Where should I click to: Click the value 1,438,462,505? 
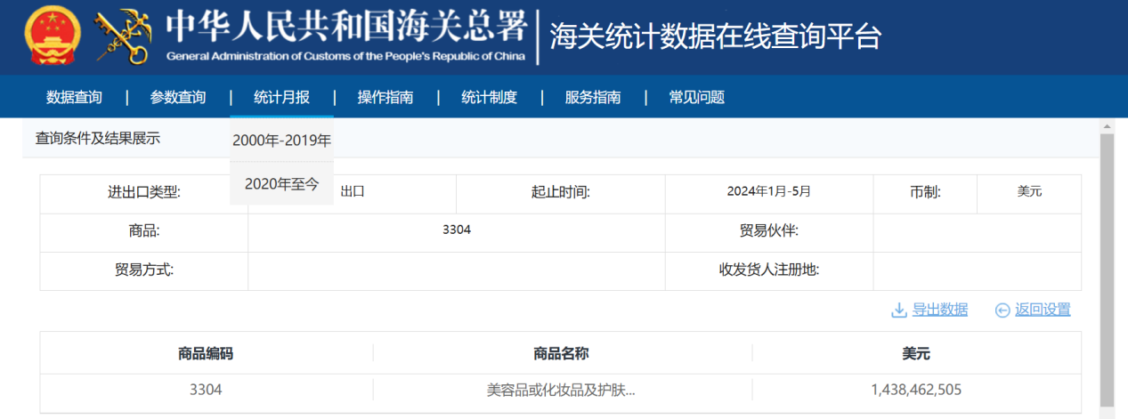click(x=916, y=390)
